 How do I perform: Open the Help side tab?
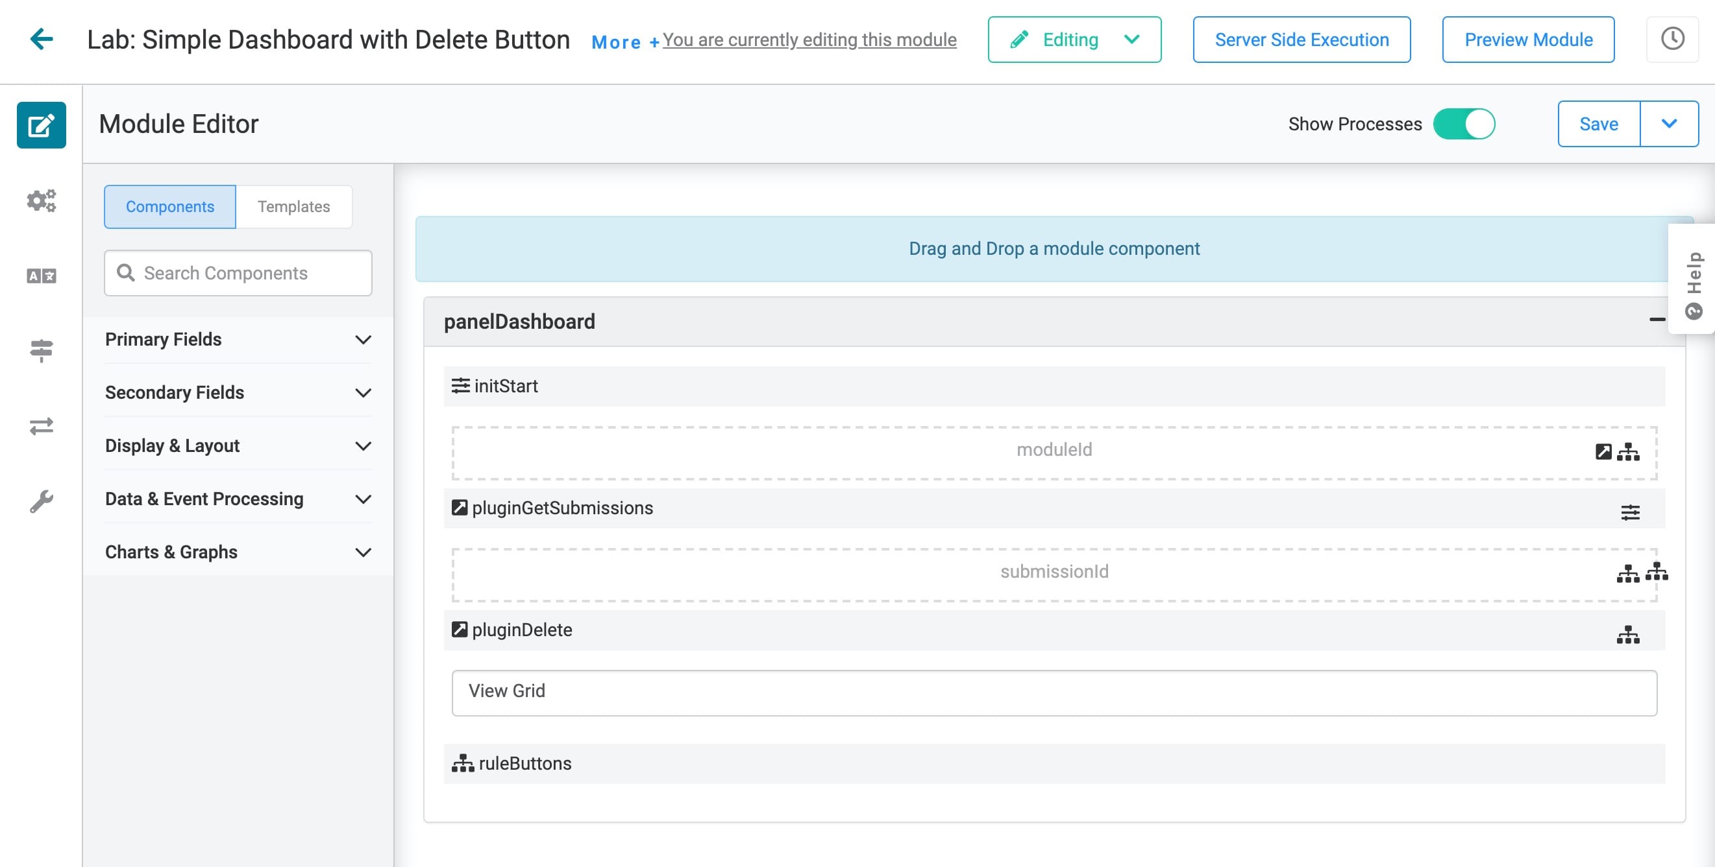pyautogui.click(x=1693, y=279)
